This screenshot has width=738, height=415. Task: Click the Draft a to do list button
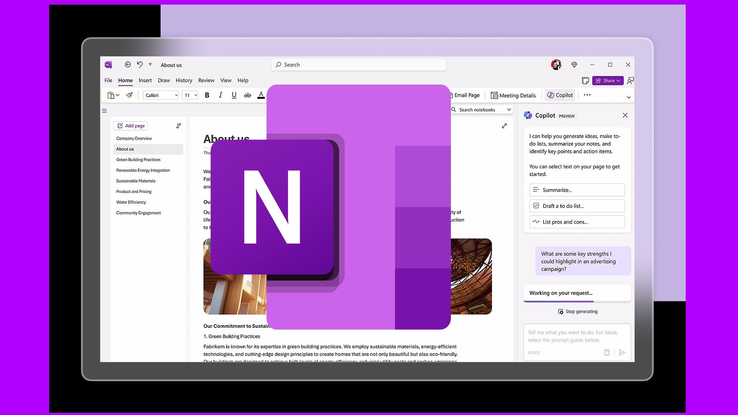click(577, 205)
